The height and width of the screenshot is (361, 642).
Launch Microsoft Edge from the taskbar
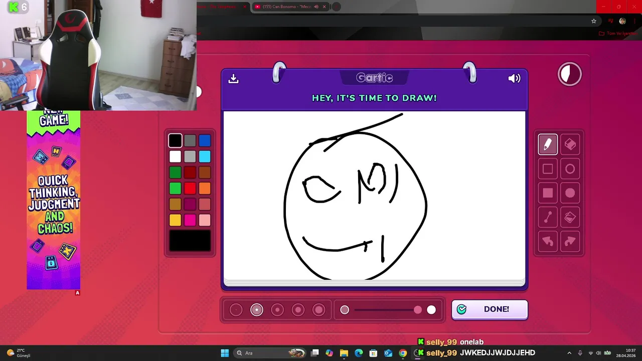(359, 353)
